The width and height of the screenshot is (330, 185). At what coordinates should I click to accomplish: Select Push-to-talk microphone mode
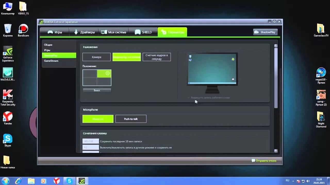click(131, 119)
